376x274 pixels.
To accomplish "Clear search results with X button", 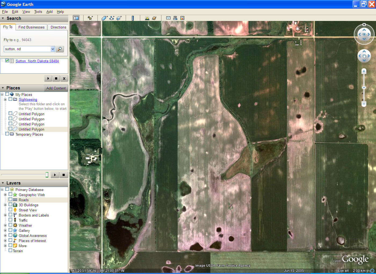I will click(64, 78).
